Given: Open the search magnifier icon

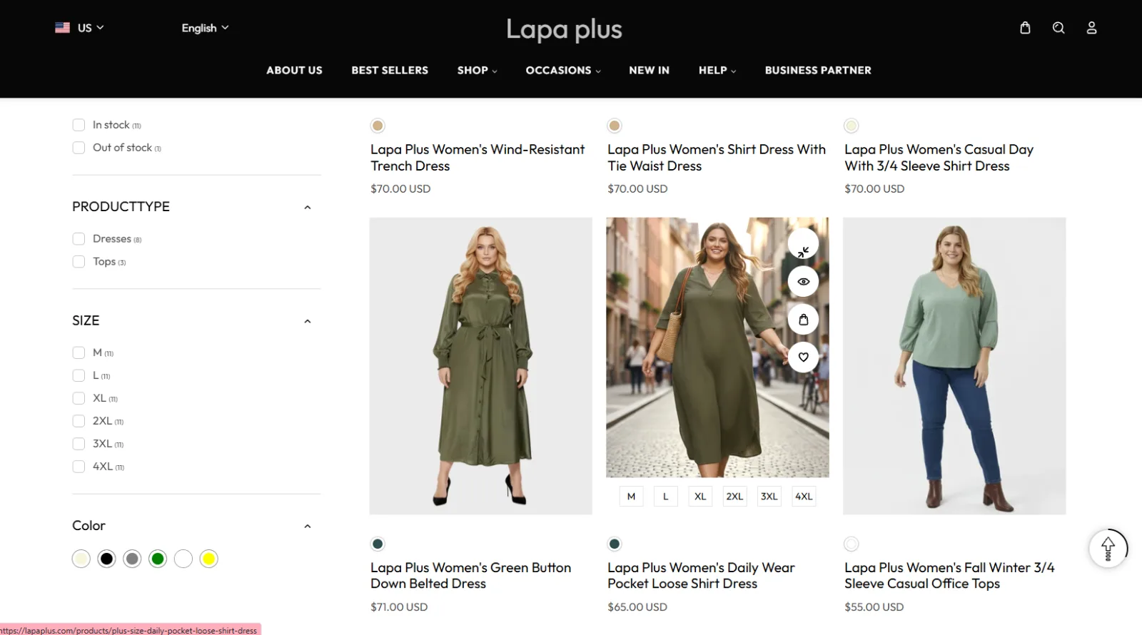Looking at the screenshot, I should tap(1058, 28).
